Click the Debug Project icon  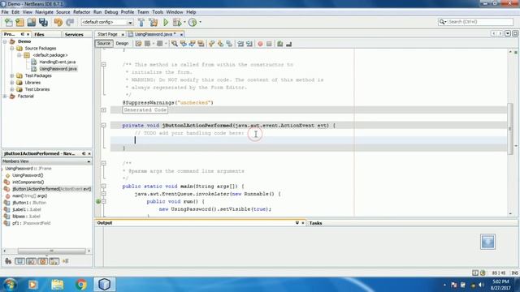pos(177,22)
